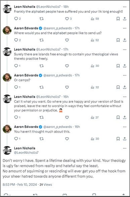Open more options on 'Or camps?' tweet
The image size is (130, 197).
pyautogui.click(x=125, y=76)
